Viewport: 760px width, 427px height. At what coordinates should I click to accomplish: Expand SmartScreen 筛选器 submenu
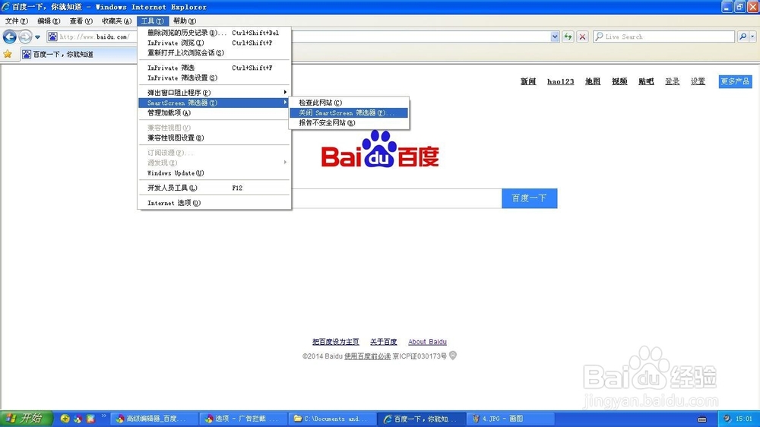214,103
